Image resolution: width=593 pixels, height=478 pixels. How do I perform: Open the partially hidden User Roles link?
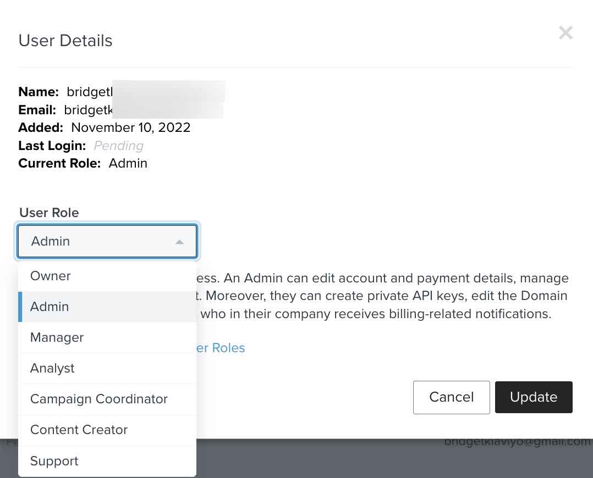[221, 348]
